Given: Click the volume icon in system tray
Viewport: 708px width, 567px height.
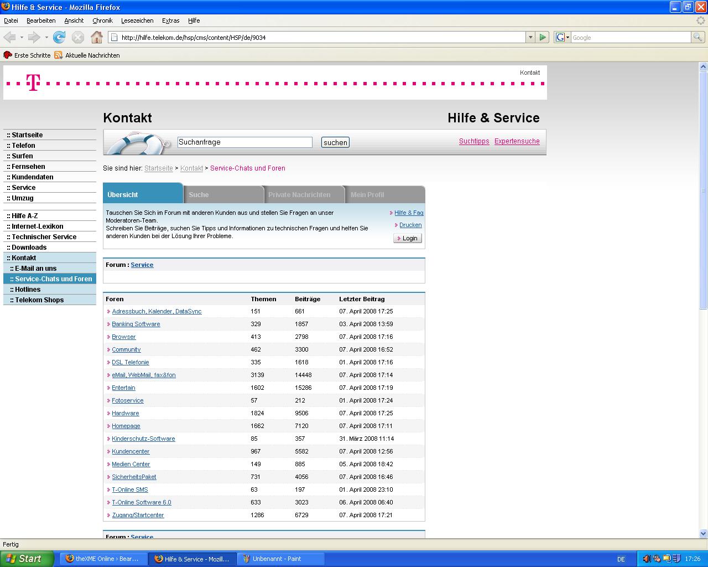Looking at the screenshot, I should 647,559.
